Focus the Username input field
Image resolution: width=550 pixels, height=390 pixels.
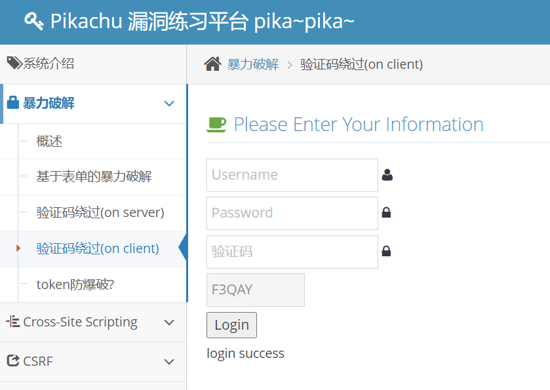click(292, 175)
